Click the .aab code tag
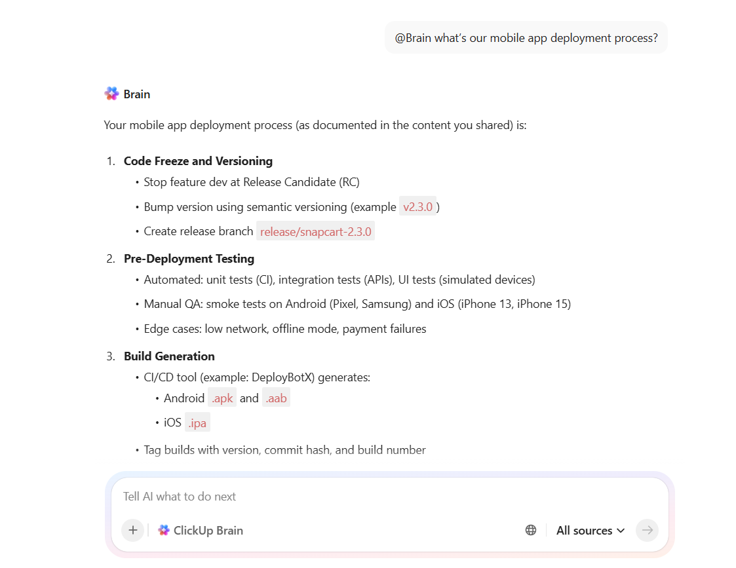This screenshot has width=736, height=568. coord(276,398)
